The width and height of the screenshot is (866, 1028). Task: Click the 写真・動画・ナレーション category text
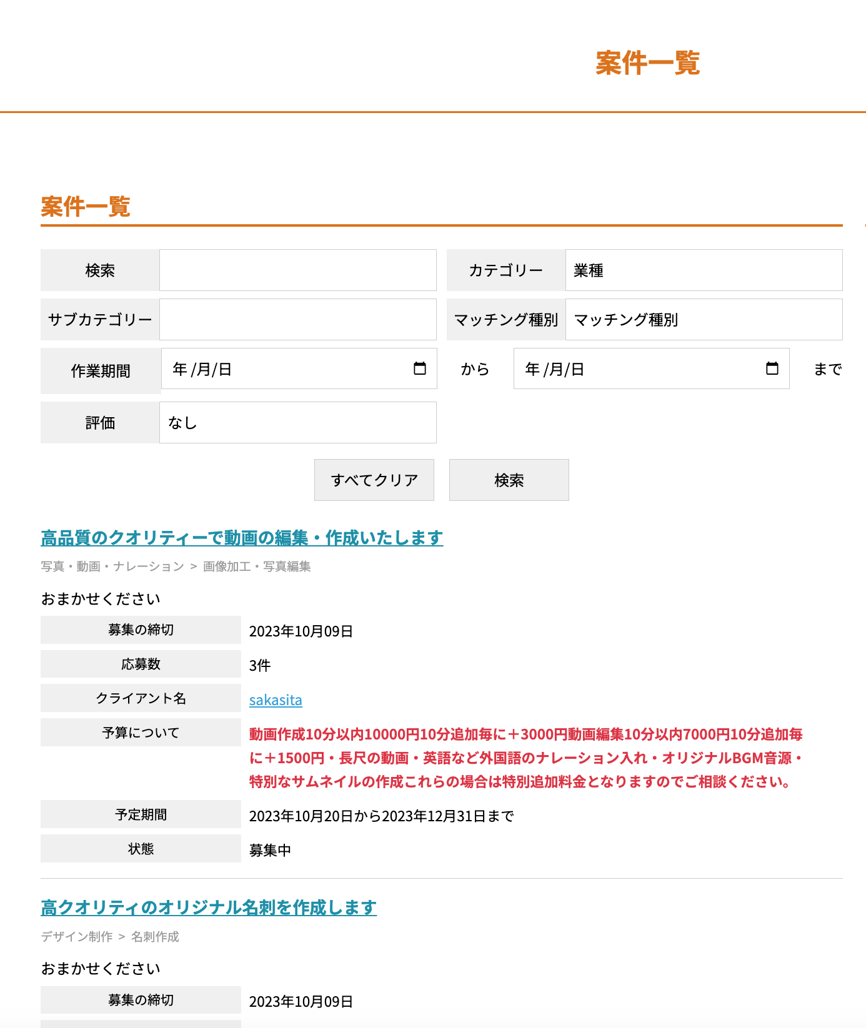coord(112,566)
